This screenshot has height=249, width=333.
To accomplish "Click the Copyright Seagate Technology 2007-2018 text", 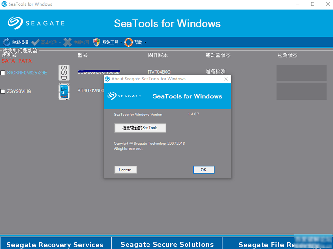I will click(x=149, y=144).
